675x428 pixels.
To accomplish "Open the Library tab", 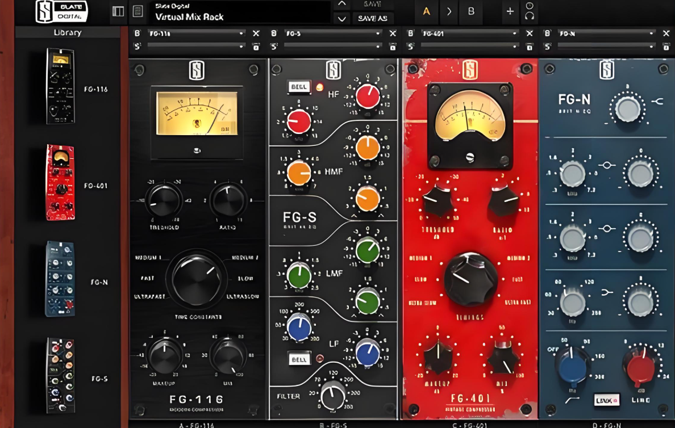I will (68, 32).
